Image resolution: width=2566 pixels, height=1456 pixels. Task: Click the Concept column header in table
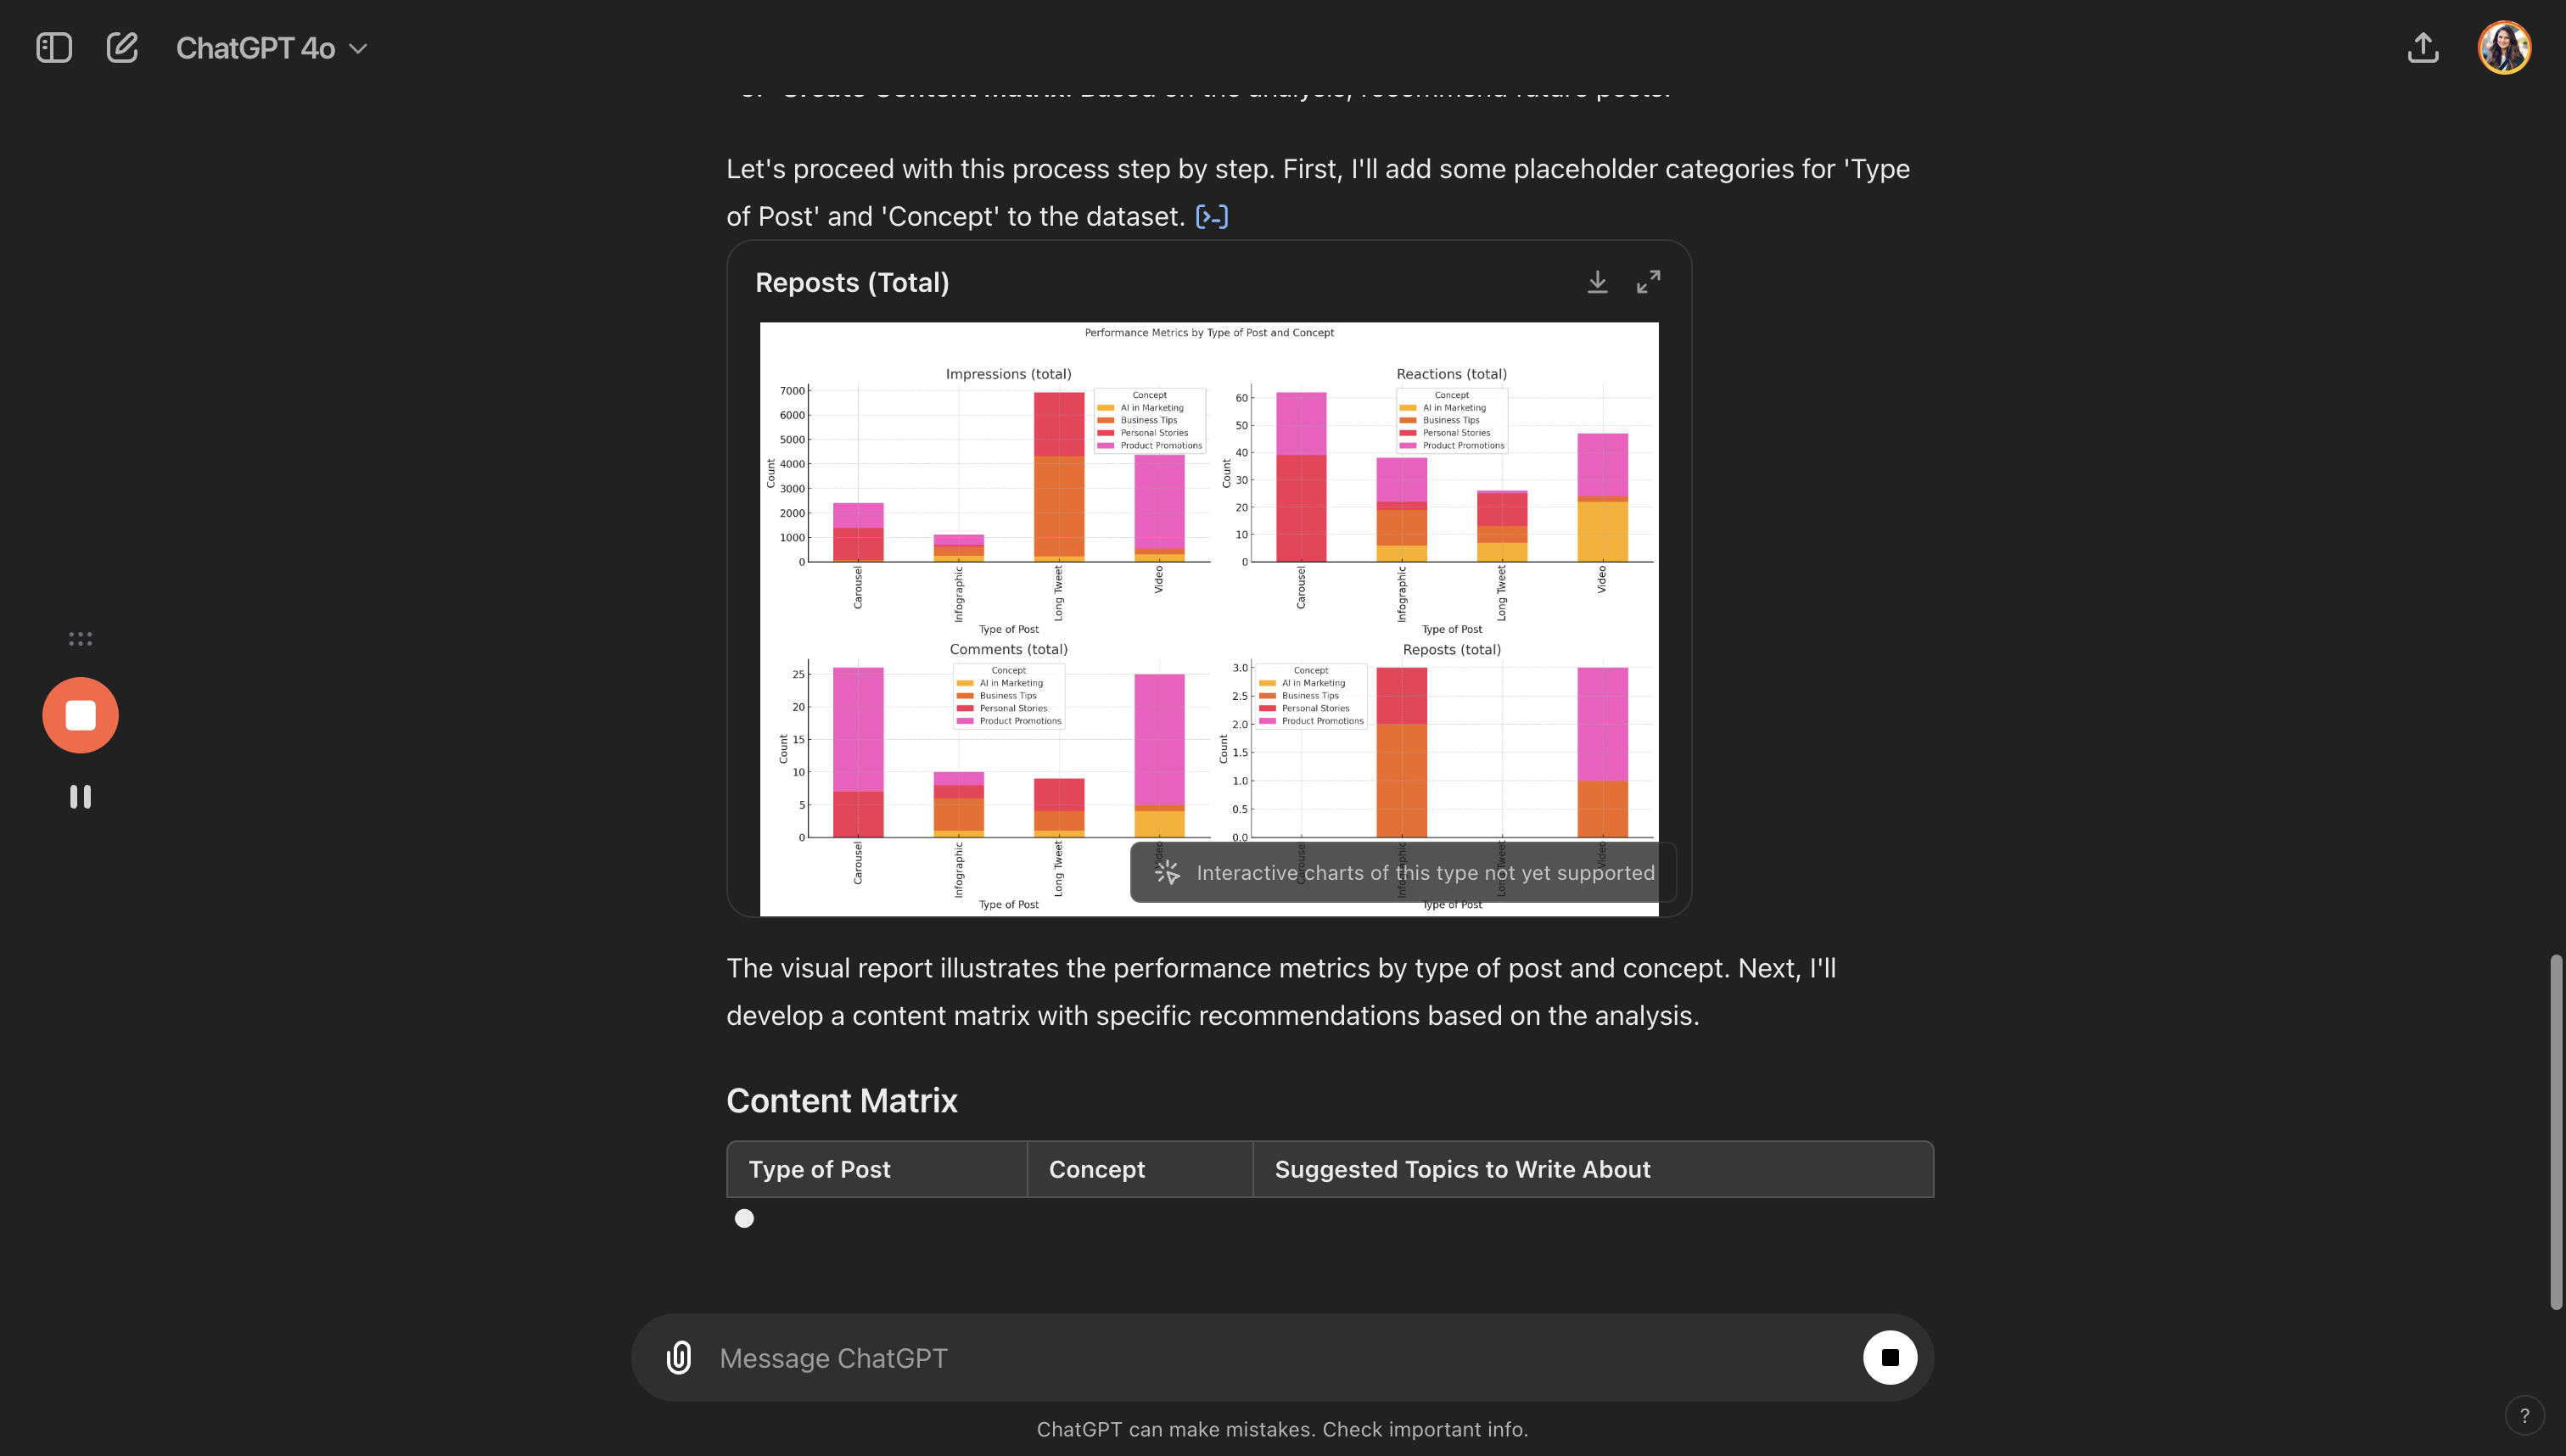pyautogui.click(x=1139, y=1169)
